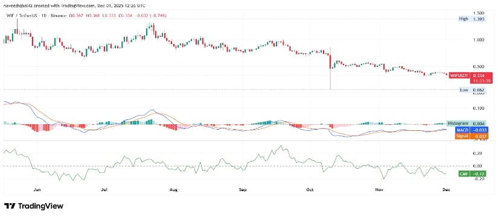The width and height of the screenshot is (498, 217).
Task: Click the Dec label on time axis
Action: (x=446, y=190)
